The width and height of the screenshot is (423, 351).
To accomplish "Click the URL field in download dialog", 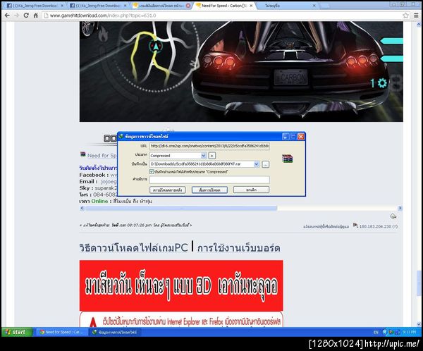I will (209, 146).
